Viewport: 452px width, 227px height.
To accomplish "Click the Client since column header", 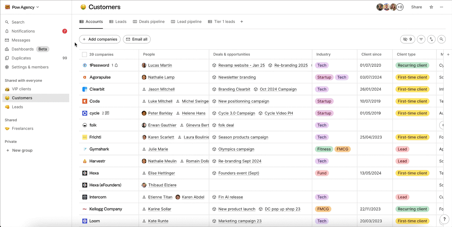I will pyautogui.click(x=371, y=54).
